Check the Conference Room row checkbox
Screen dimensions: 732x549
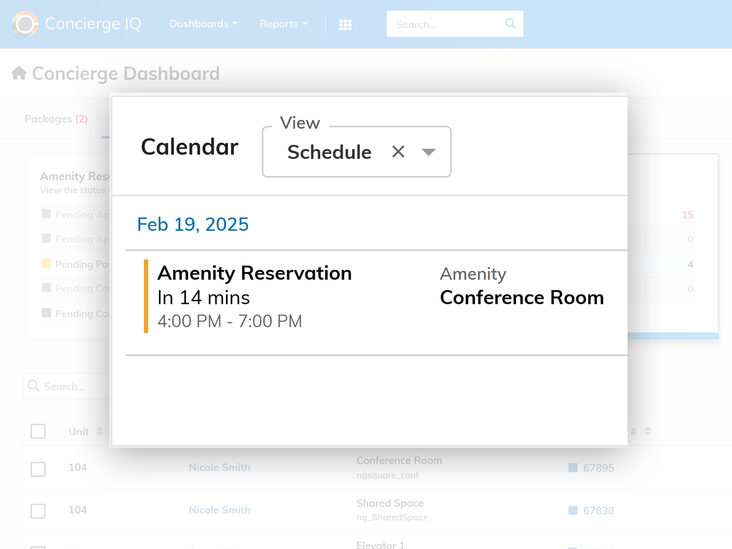[38, 469]
